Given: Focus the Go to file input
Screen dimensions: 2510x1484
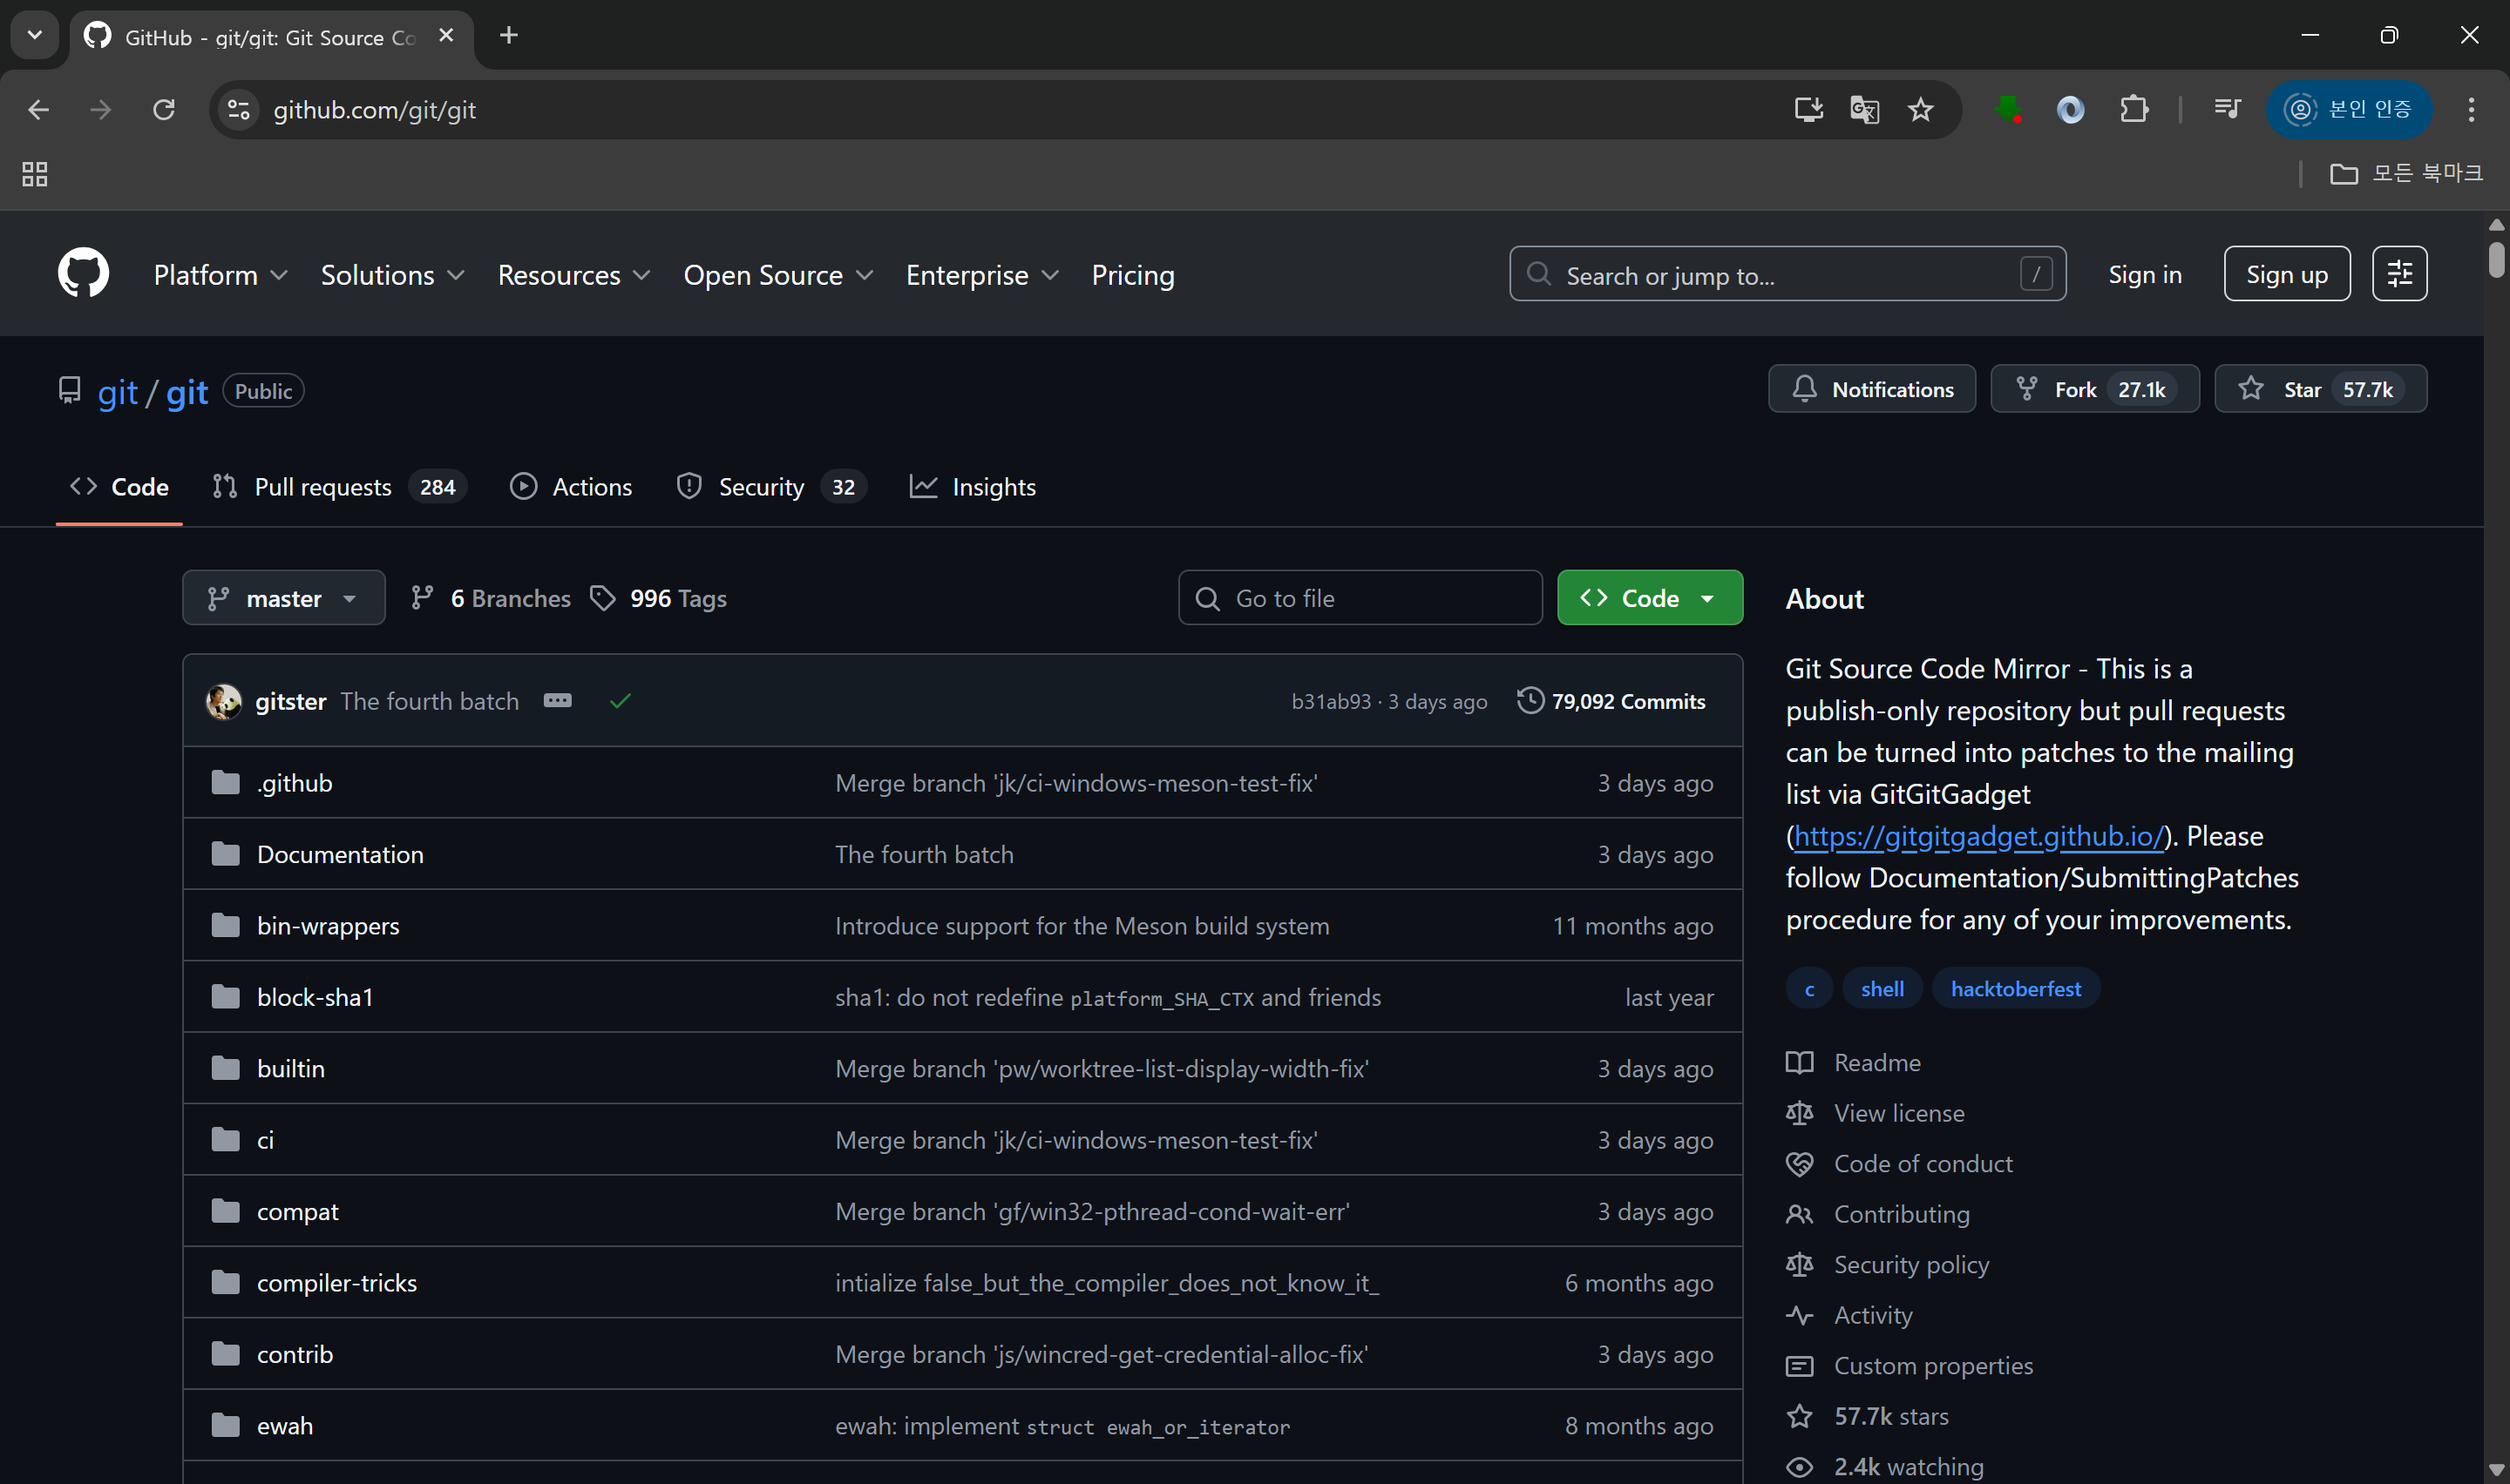Looking at the screenshot, I should click(x=1360, y=598).
